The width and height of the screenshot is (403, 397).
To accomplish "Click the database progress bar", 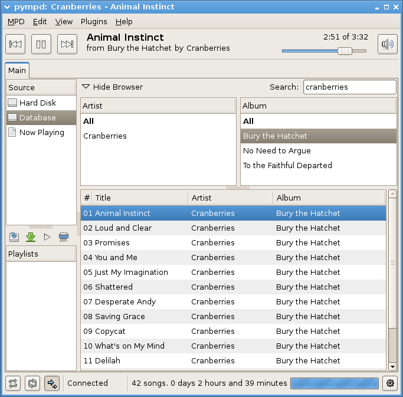I will [x=335, y=383].
